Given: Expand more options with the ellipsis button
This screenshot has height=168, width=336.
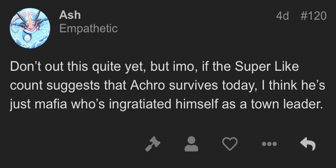Looking at the screenshot, I should [269, 144].
